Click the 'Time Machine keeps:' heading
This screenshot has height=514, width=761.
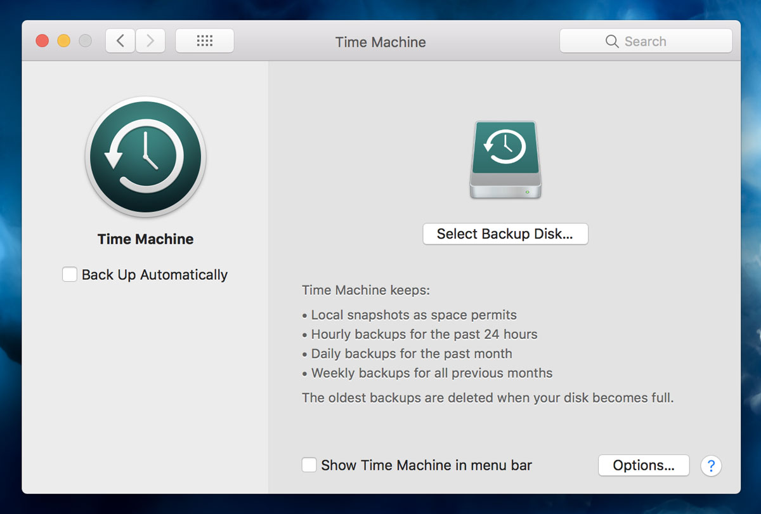[x=366, y=291]
